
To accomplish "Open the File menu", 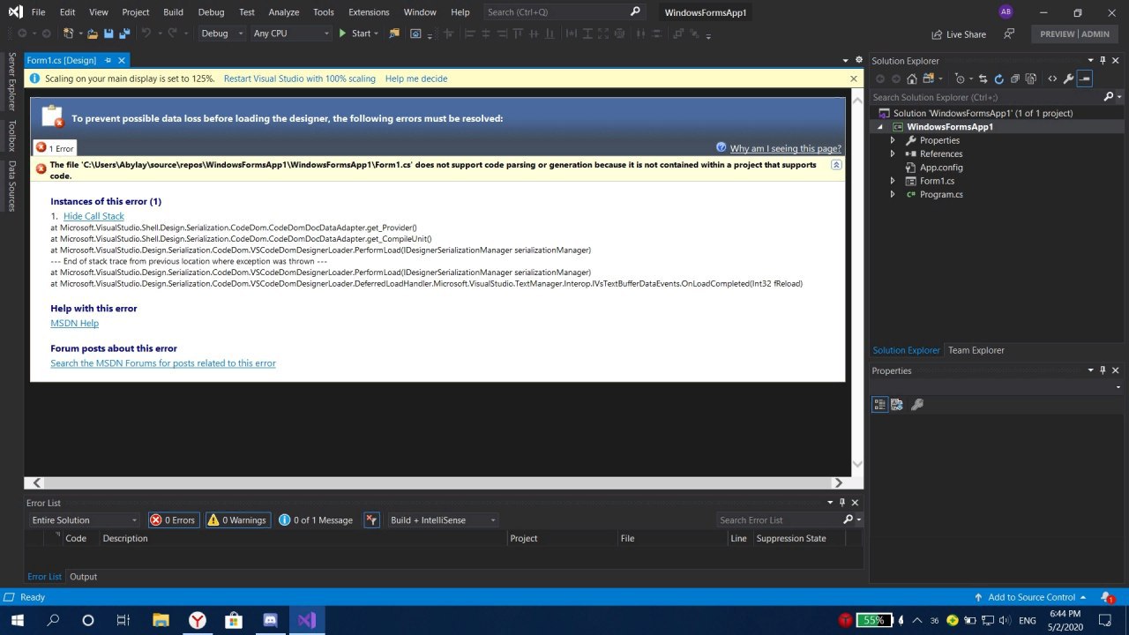I will point(38,12).
